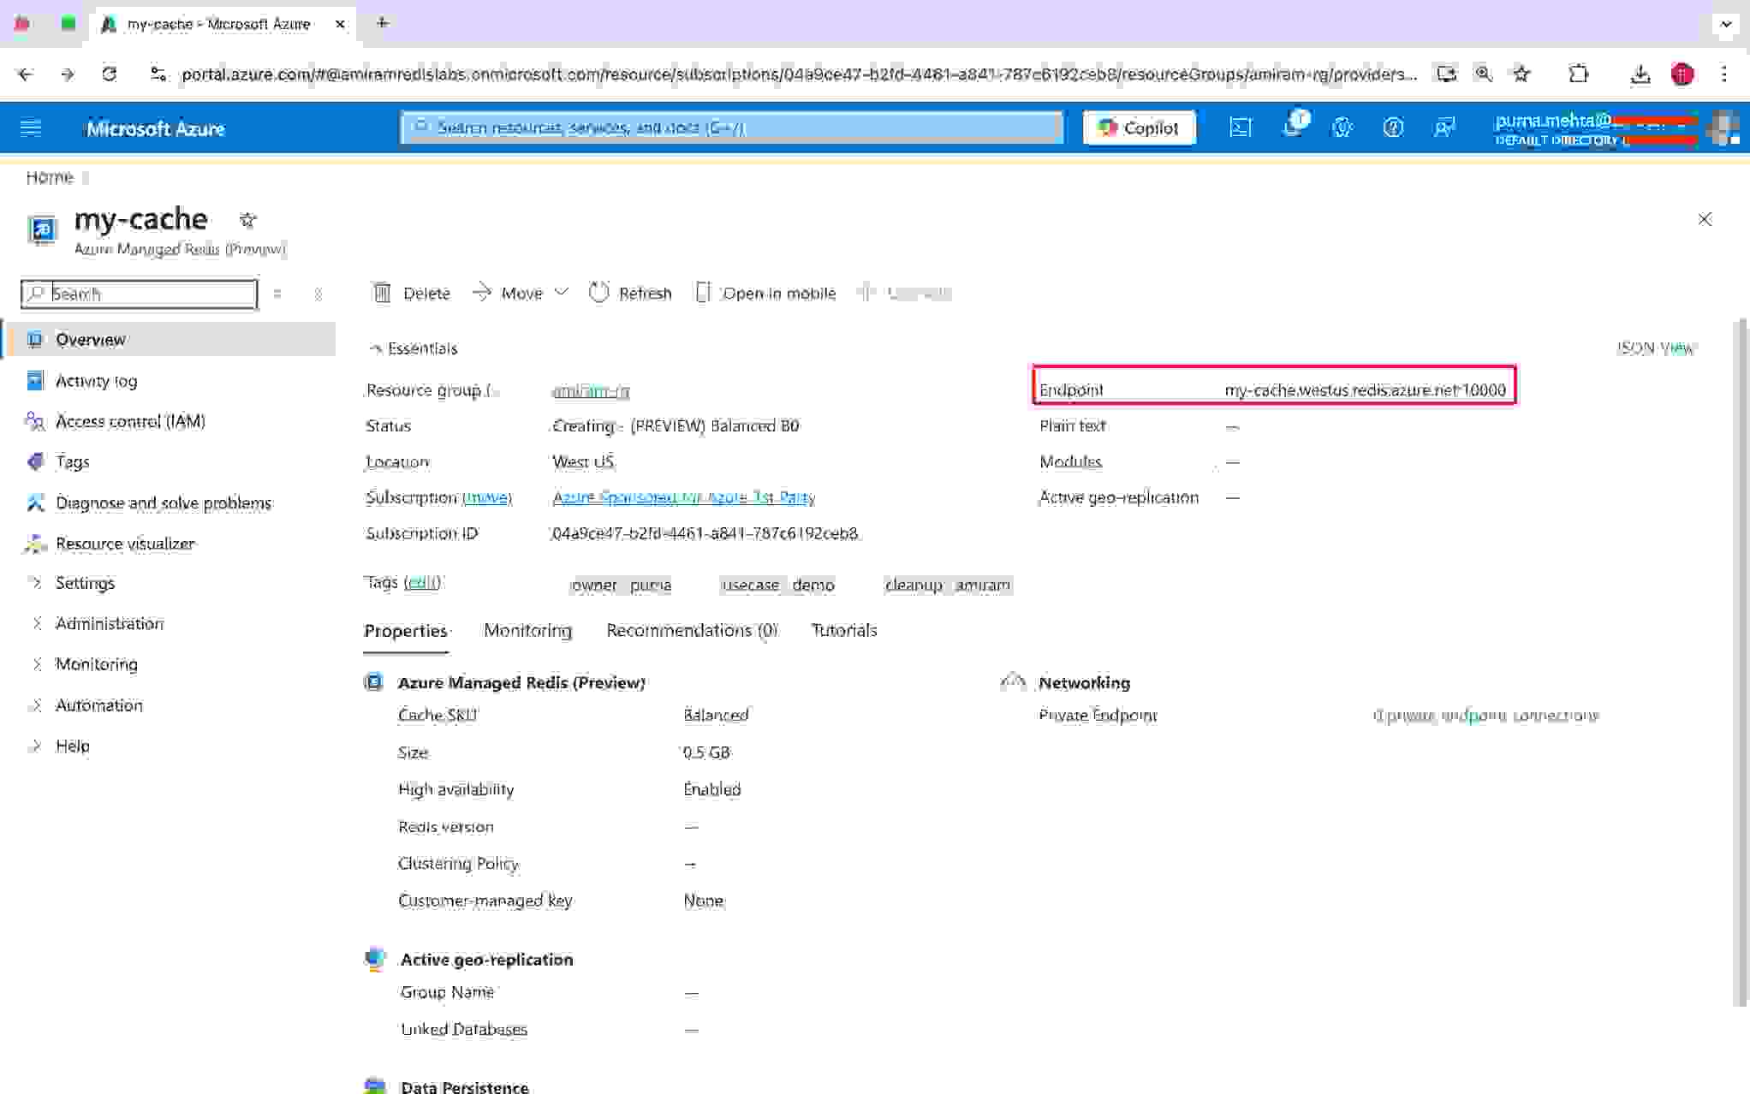Select Activity log in sidebar
This screenshot has height=1094, width=1750.
(x=96, y=381)
